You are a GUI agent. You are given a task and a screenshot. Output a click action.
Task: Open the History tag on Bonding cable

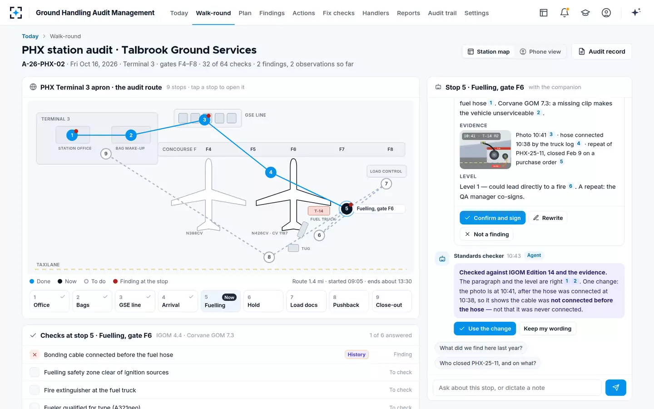pos(357,354)
